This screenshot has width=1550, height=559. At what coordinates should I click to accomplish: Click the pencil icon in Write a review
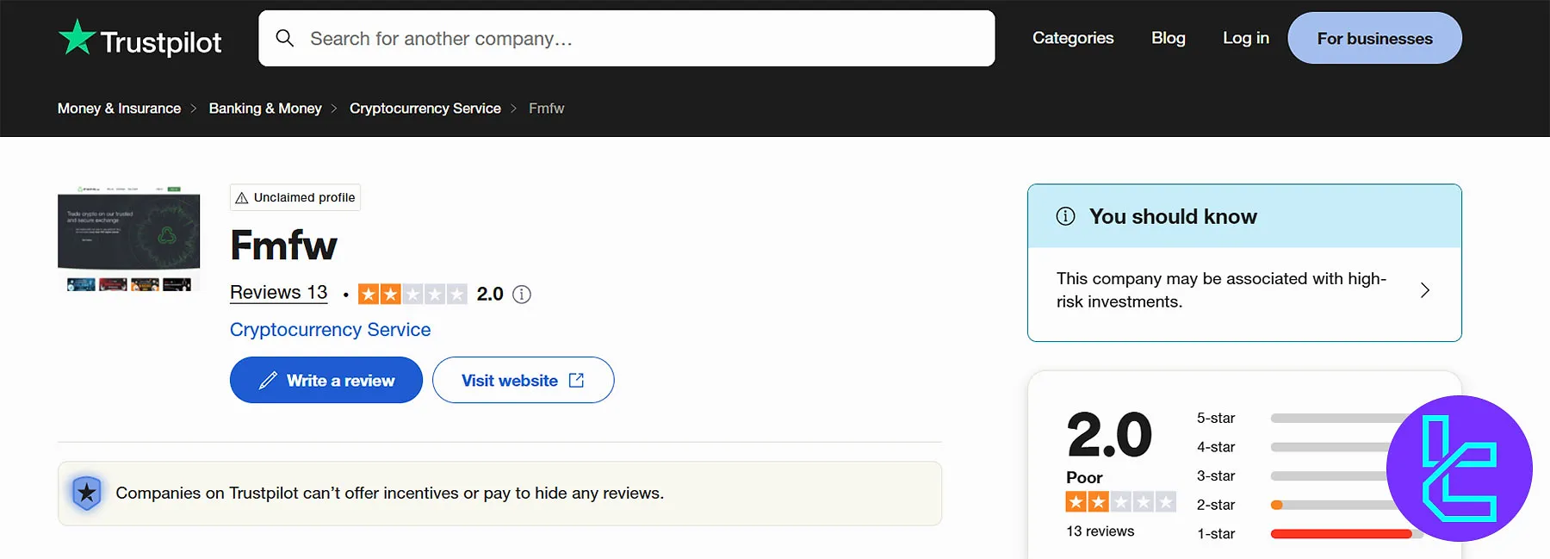[268, 380]
